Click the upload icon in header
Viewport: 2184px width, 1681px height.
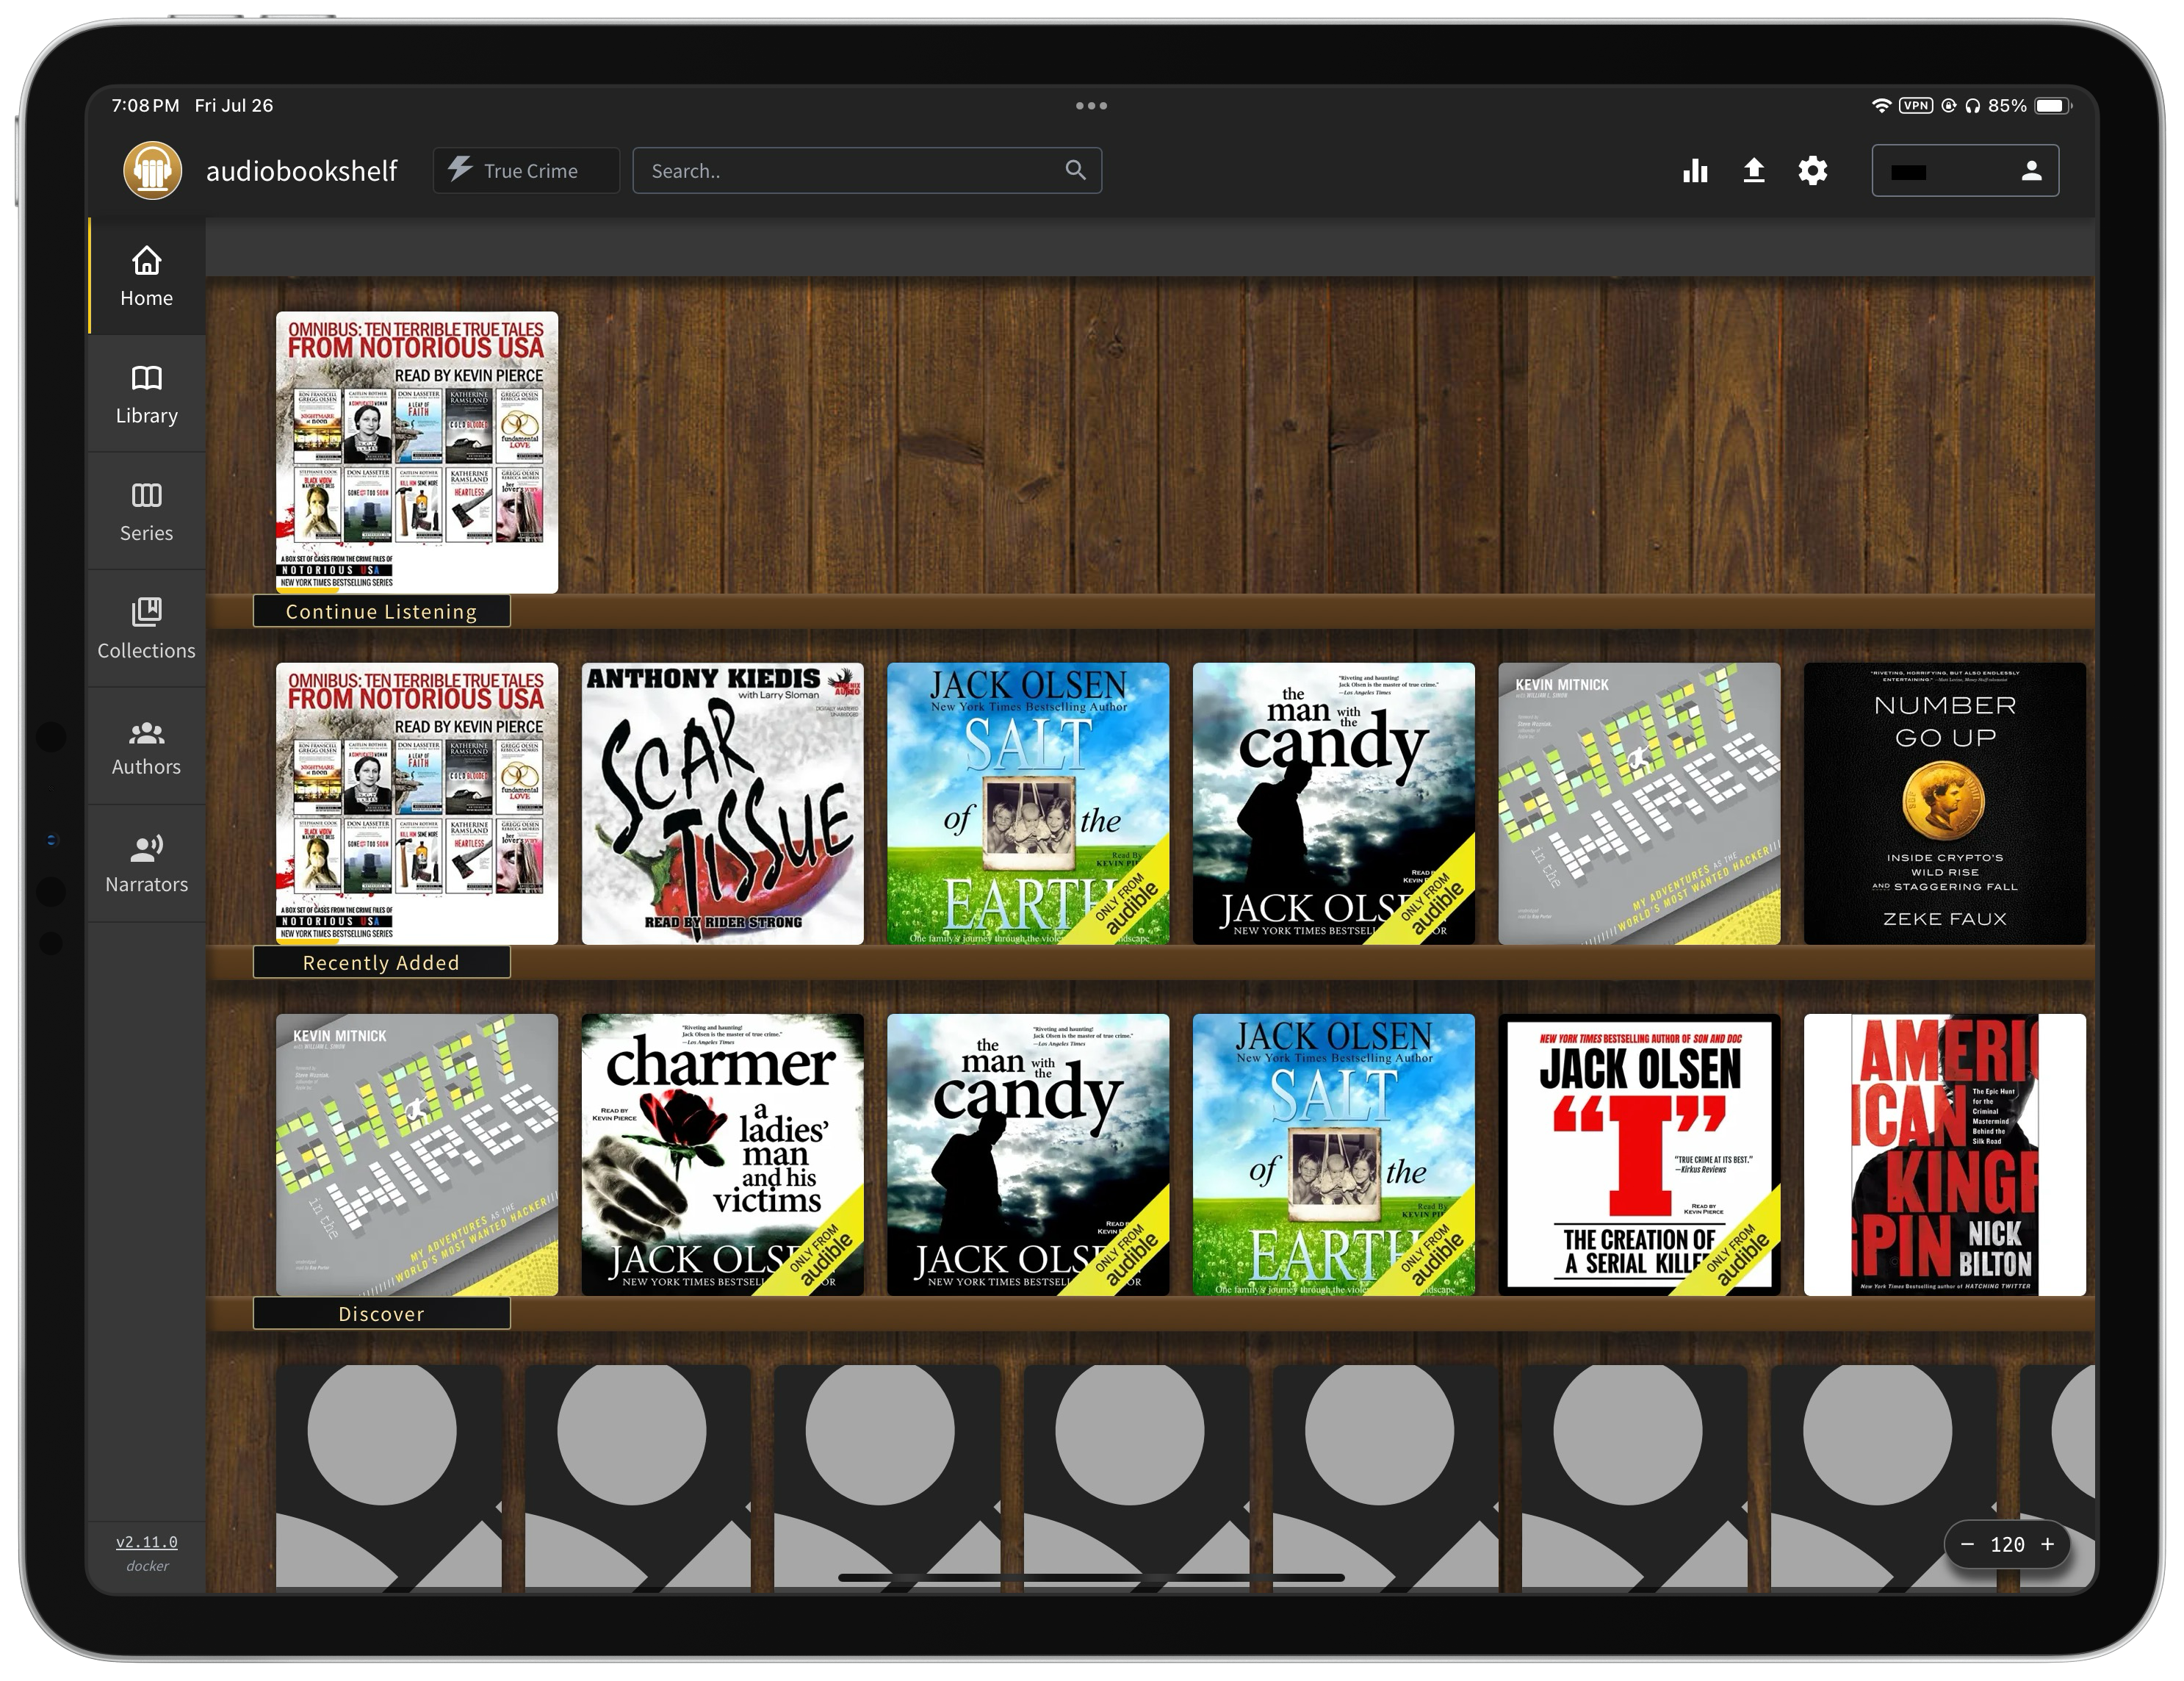(1754, 171)
